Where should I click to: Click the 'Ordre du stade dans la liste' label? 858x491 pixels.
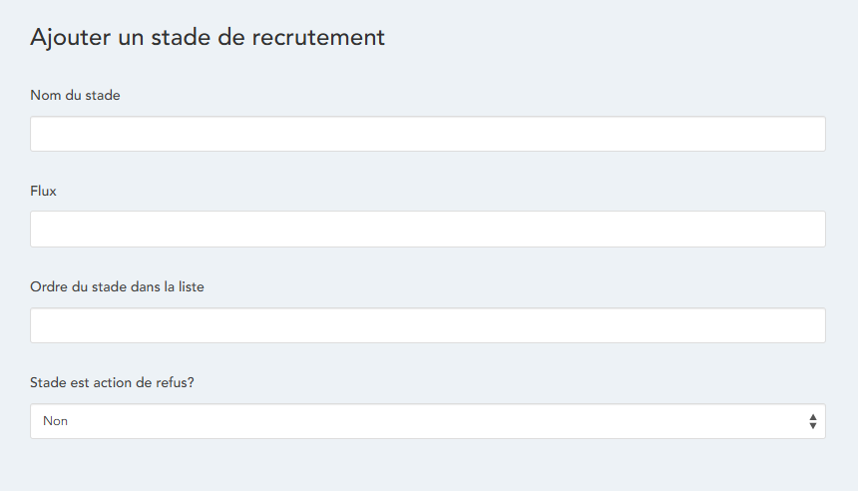(x=117, y=286)
